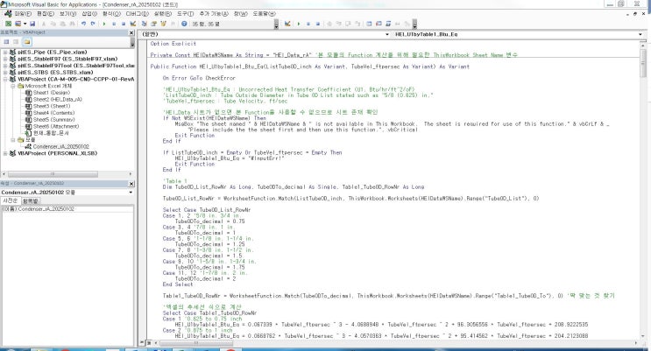Open the Watch Window icon

click(x=388, y=24)
